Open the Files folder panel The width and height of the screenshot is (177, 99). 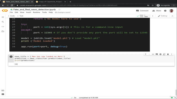coord(3,31)
